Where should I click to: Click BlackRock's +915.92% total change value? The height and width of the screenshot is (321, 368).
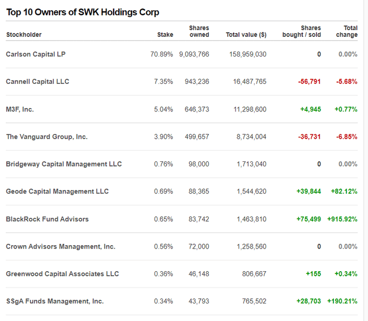pyautogui.click(x=342, y=219)
